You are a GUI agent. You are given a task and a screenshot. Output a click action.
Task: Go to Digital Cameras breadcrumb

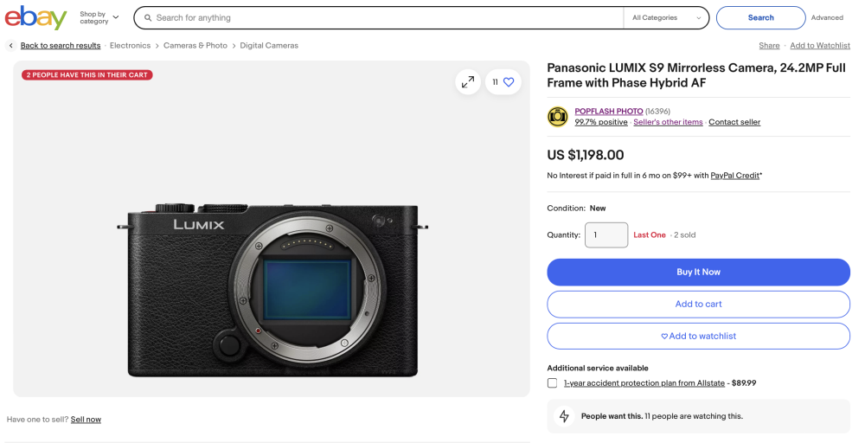coord(269,46)
